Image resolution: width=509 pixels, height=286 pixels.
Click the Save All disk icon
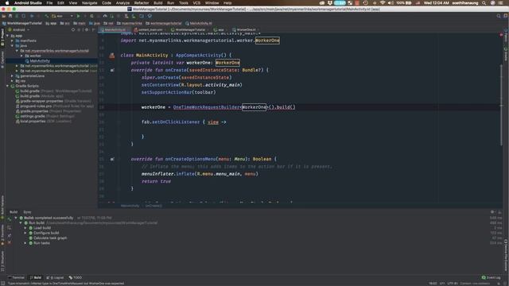[x=10, y=16]
